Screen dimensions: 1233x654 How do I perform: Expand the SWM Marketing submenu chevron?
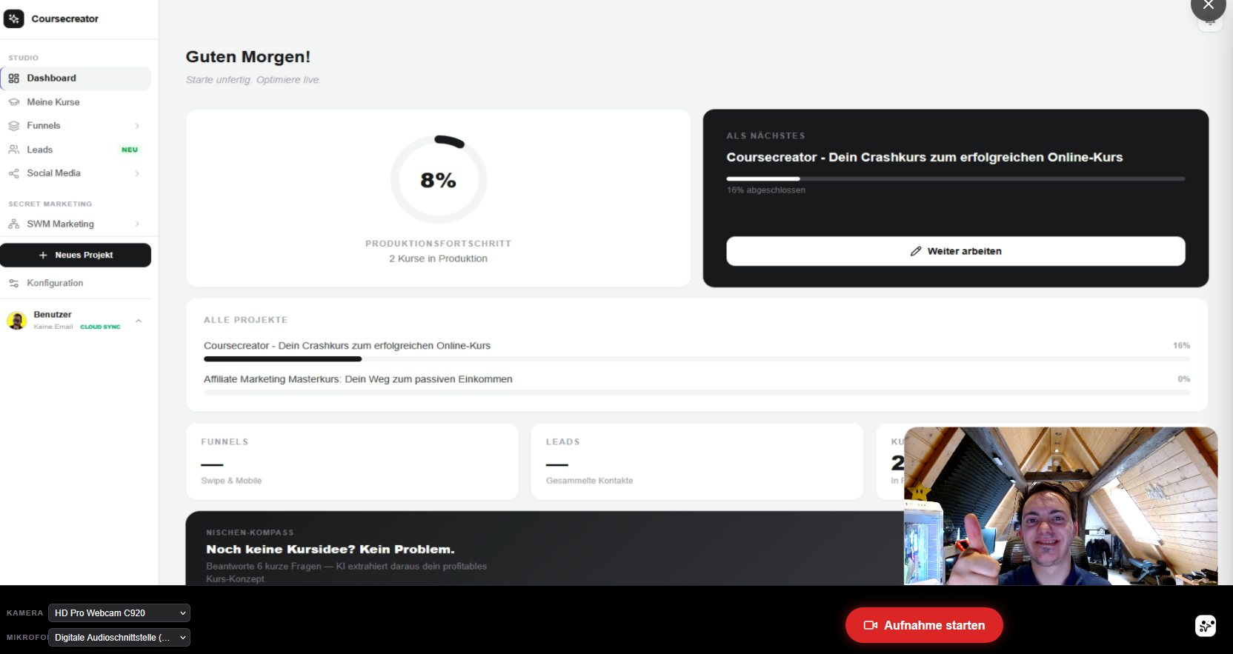pyautogui.click(x=137, y=224)
